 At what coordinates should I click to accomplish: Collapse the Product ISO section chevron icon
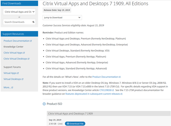[x=44, y=104]
